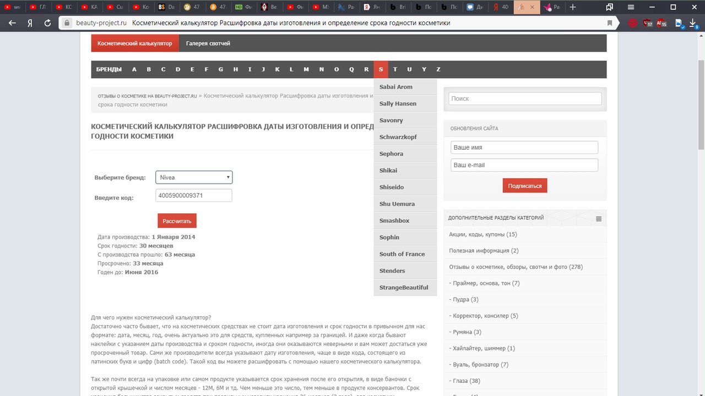Image resolution: width=705 pixels, height=396 pixels.
Task: Open the 'Галерея свотчей' menu tab
Action: pos(208,43)
